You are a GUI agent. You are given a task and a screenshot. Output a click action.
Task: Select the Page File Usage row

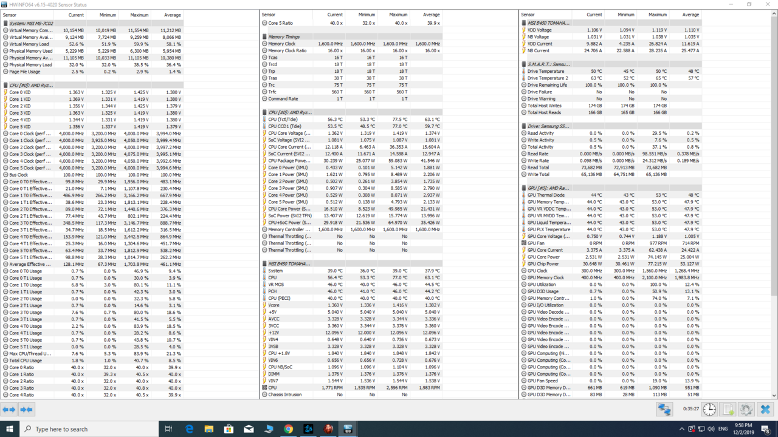pos(92,72)
